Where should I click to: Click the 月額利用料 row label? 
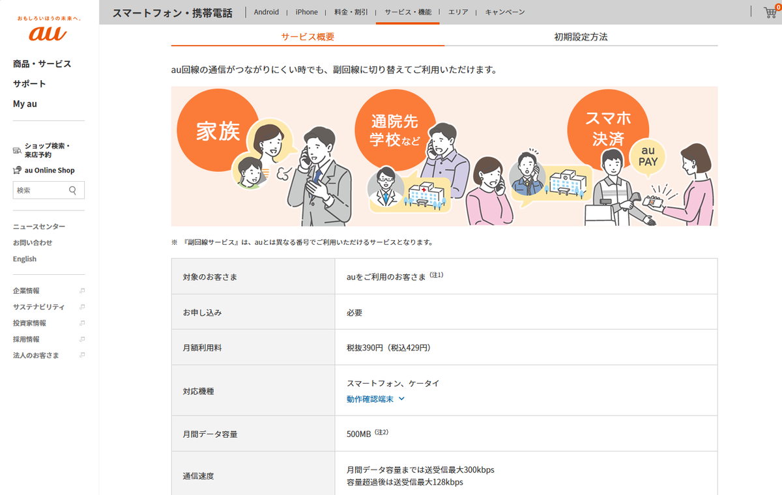coord(202,348)
